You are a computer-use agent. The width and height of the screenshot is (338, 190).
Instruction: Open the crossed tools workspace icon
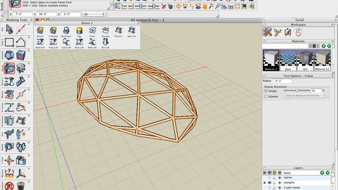pos(268,32)
